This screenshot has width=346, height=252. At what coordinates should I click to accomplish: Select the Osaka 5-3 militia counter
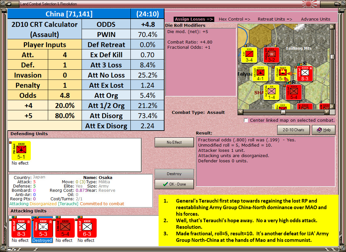[x=43, y=228]
